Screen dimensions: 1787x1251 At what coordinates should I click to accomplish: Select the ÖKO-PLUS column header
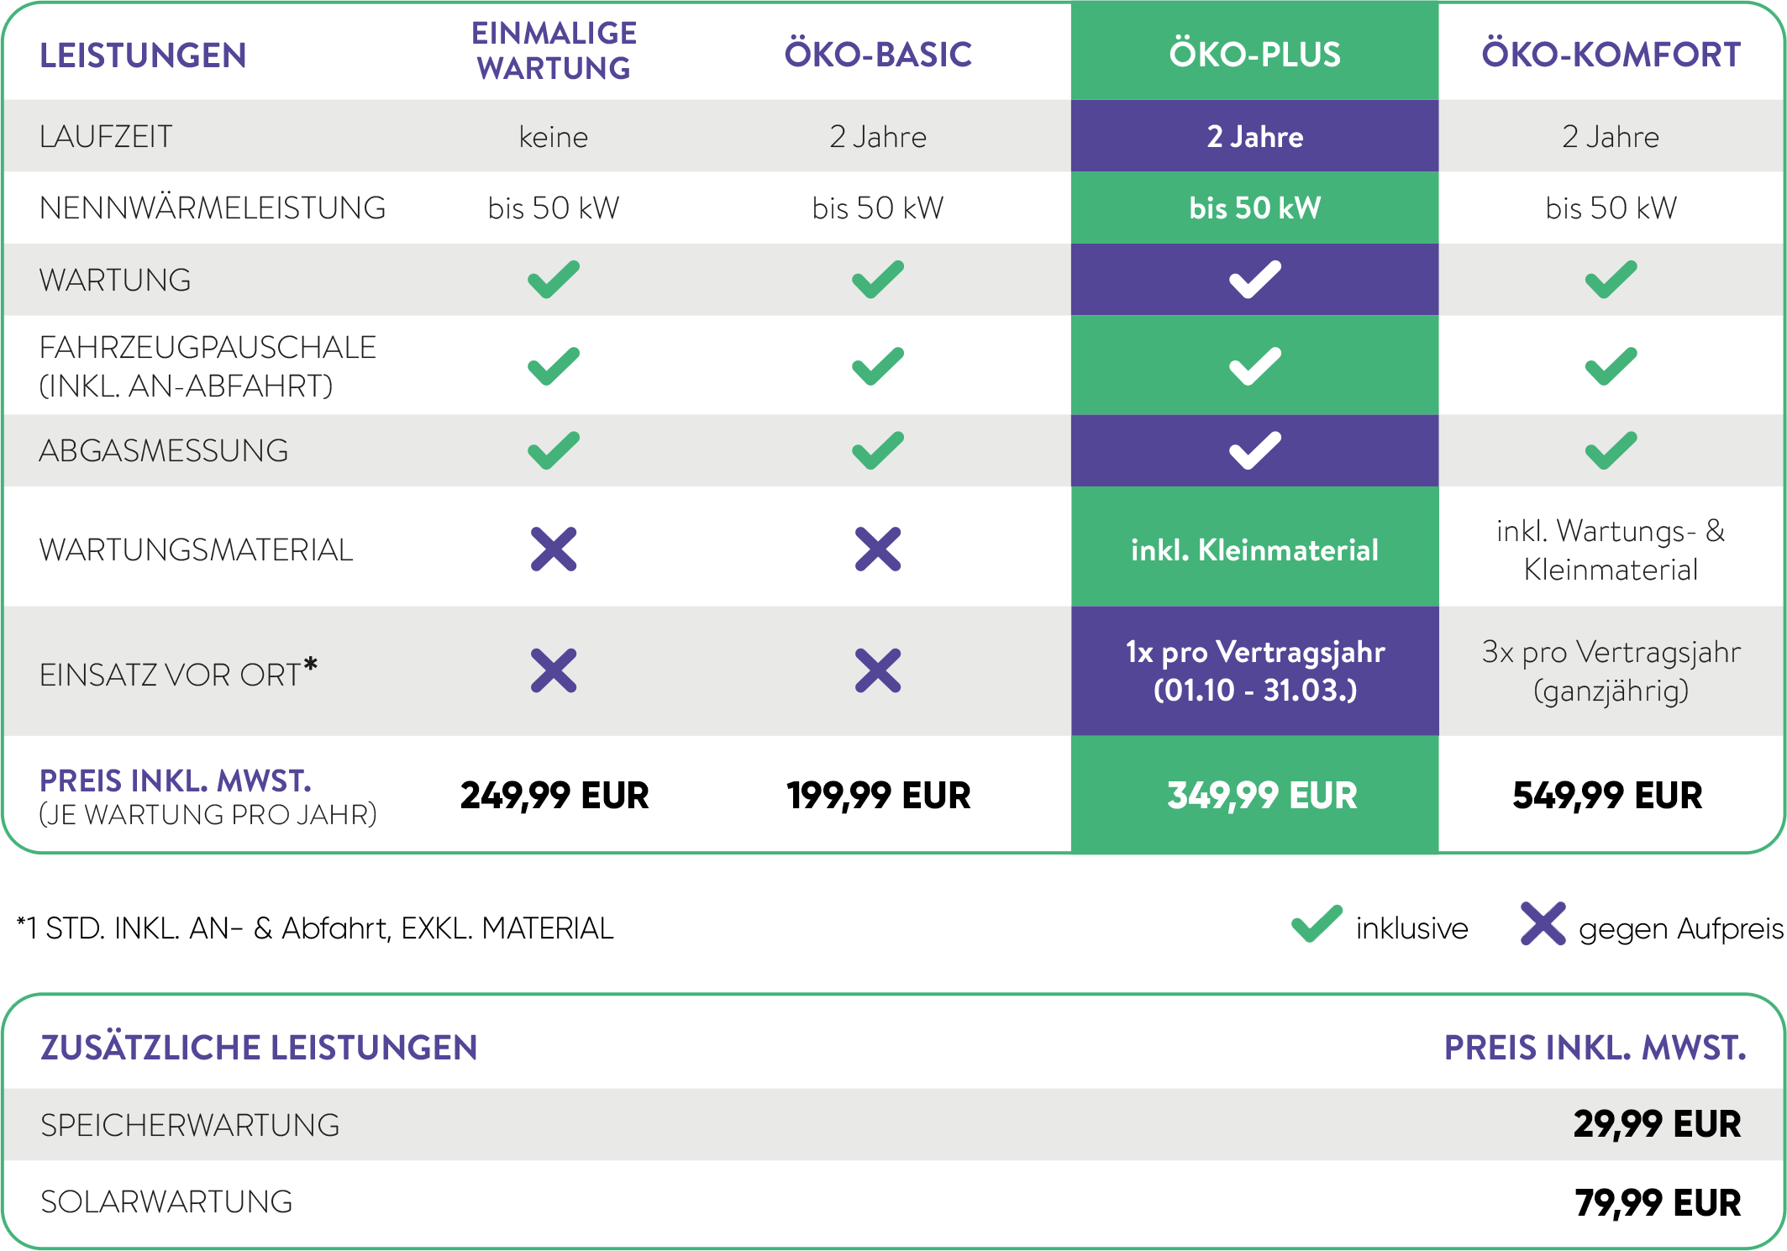1255,55
